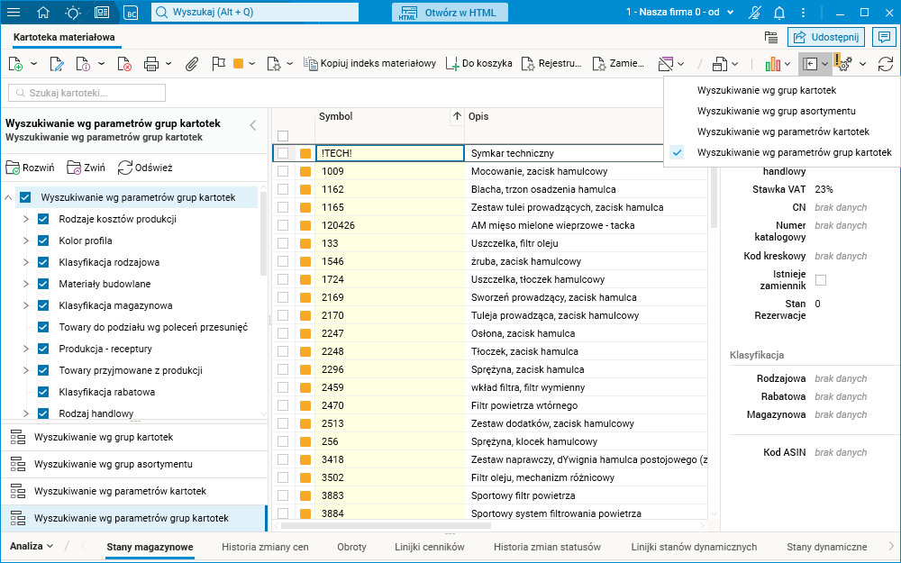Switch to the Historia zmiany cen tab
901x563 pixels.
point(265,547)
